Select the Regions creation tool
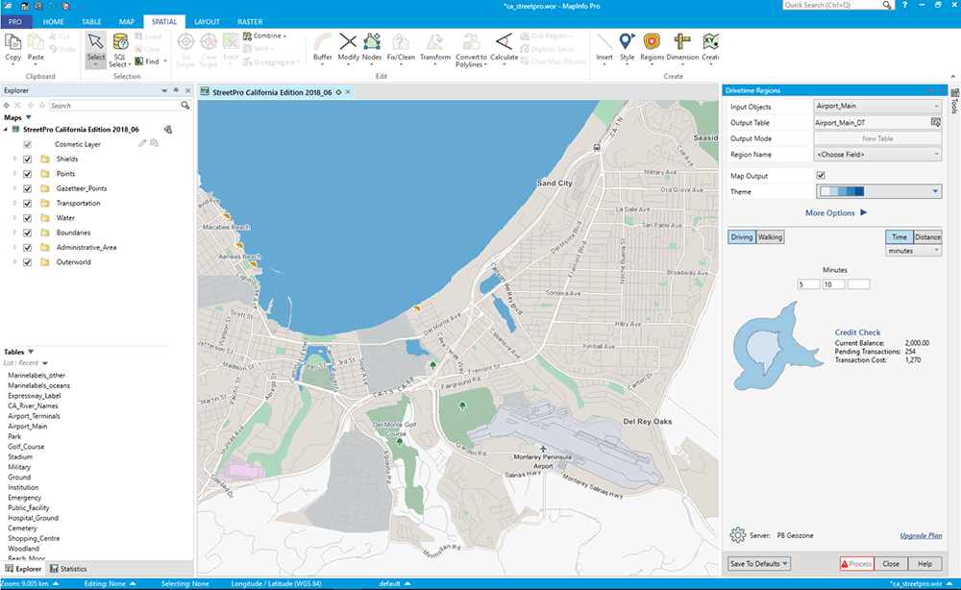961x590 pixels. (x=653, y=48)
